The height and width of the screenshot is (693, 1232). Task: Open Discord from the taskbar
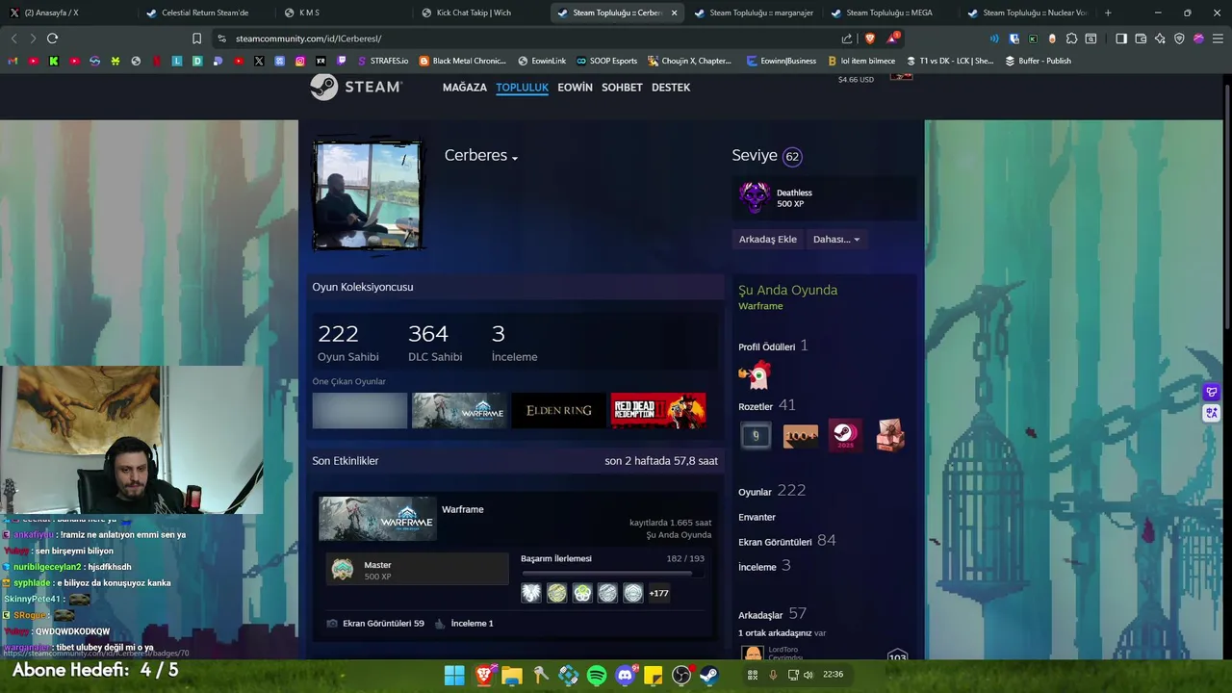tap(626, 675)
